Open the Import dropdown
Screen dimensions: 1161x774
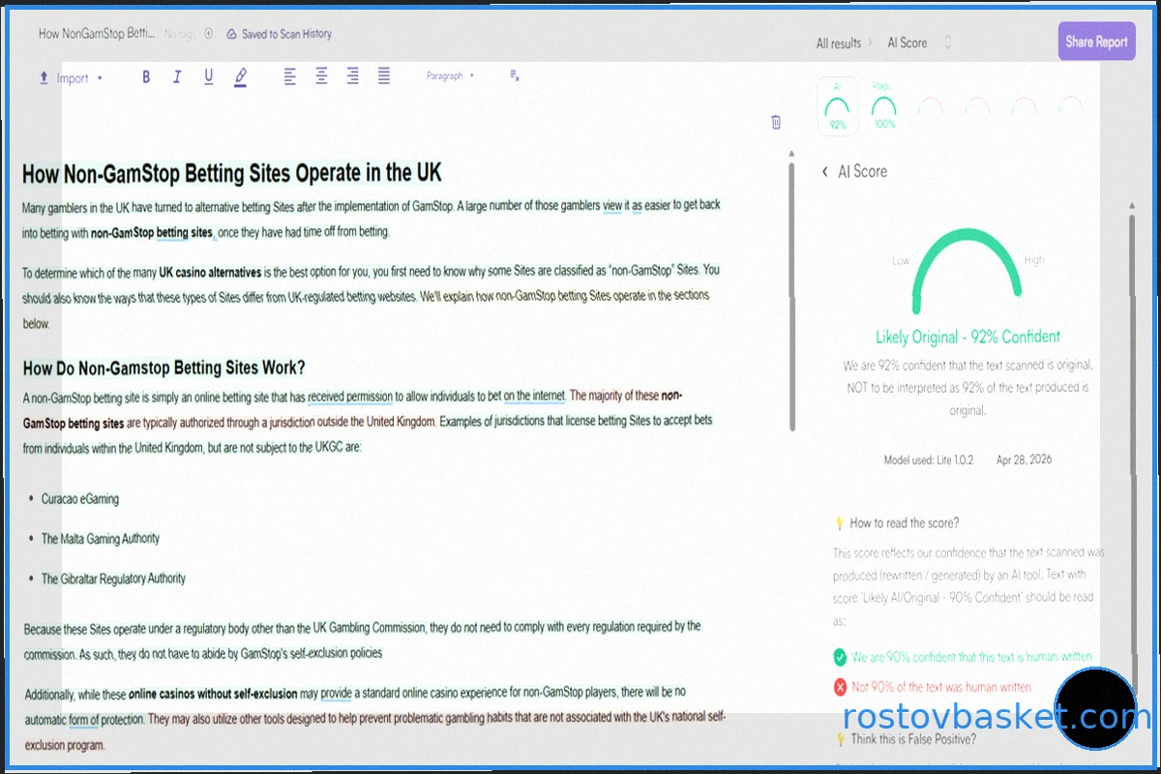pos(71,78)
